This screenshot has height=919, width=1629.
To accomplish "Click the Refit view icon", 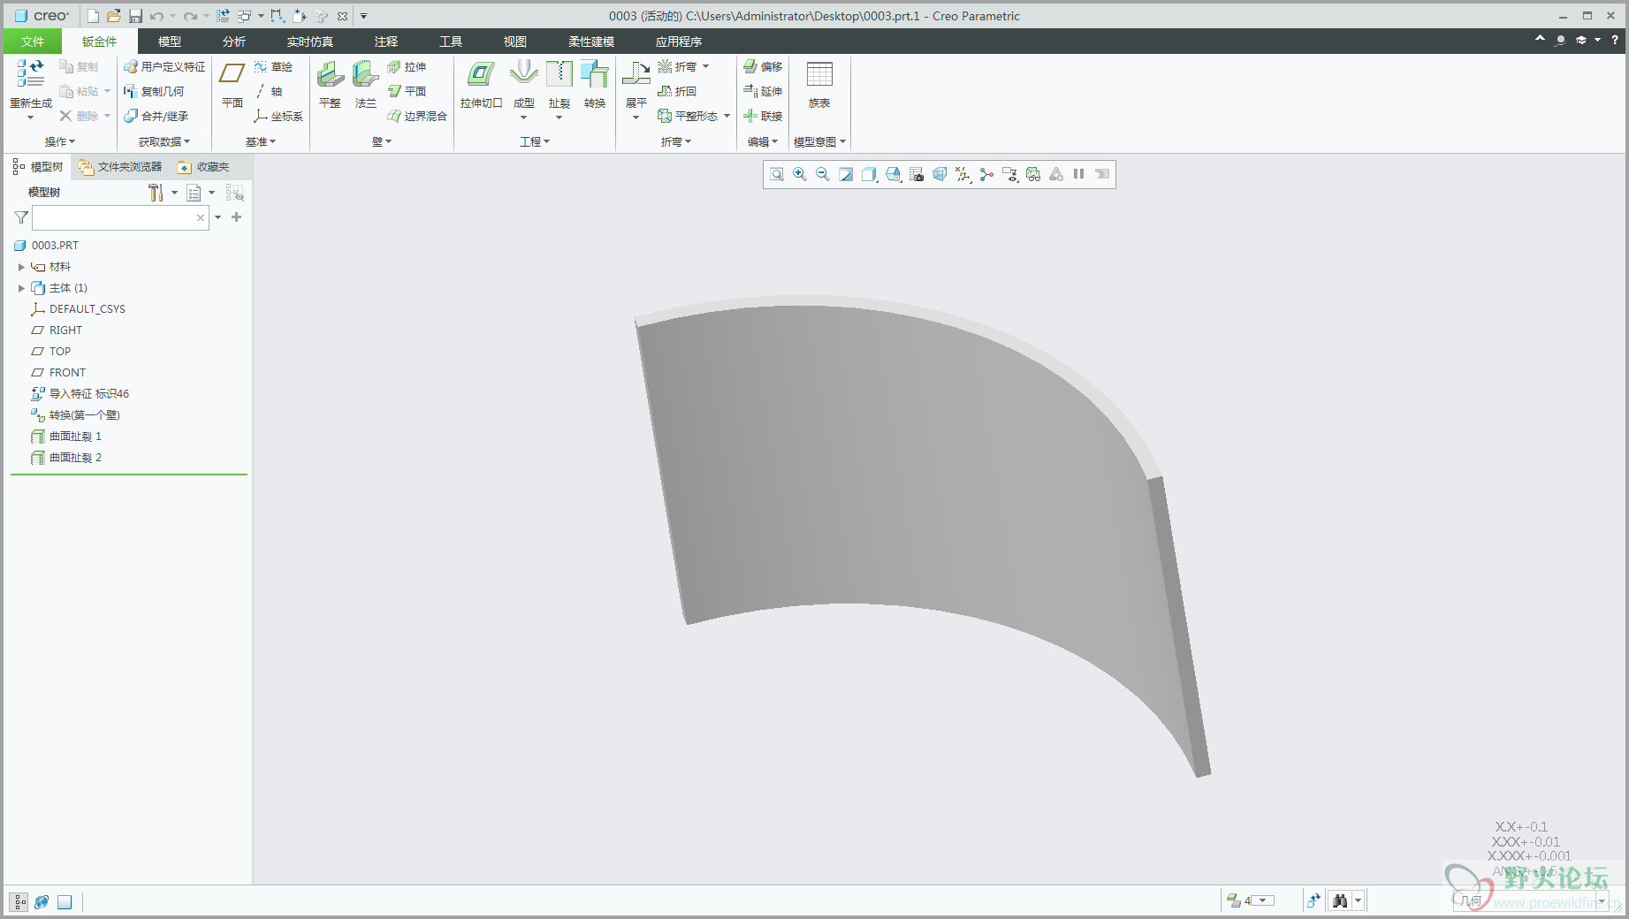I will coord(777,174).
